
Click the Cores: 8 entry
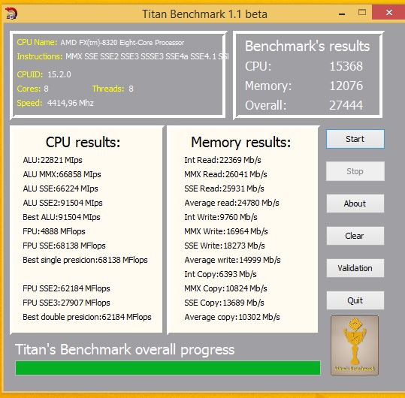pos(32,89)
